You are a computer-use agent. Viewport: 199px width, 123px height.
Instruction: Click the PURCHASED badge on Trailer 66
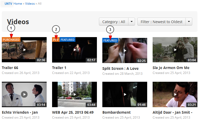click(x=11, y=40)
